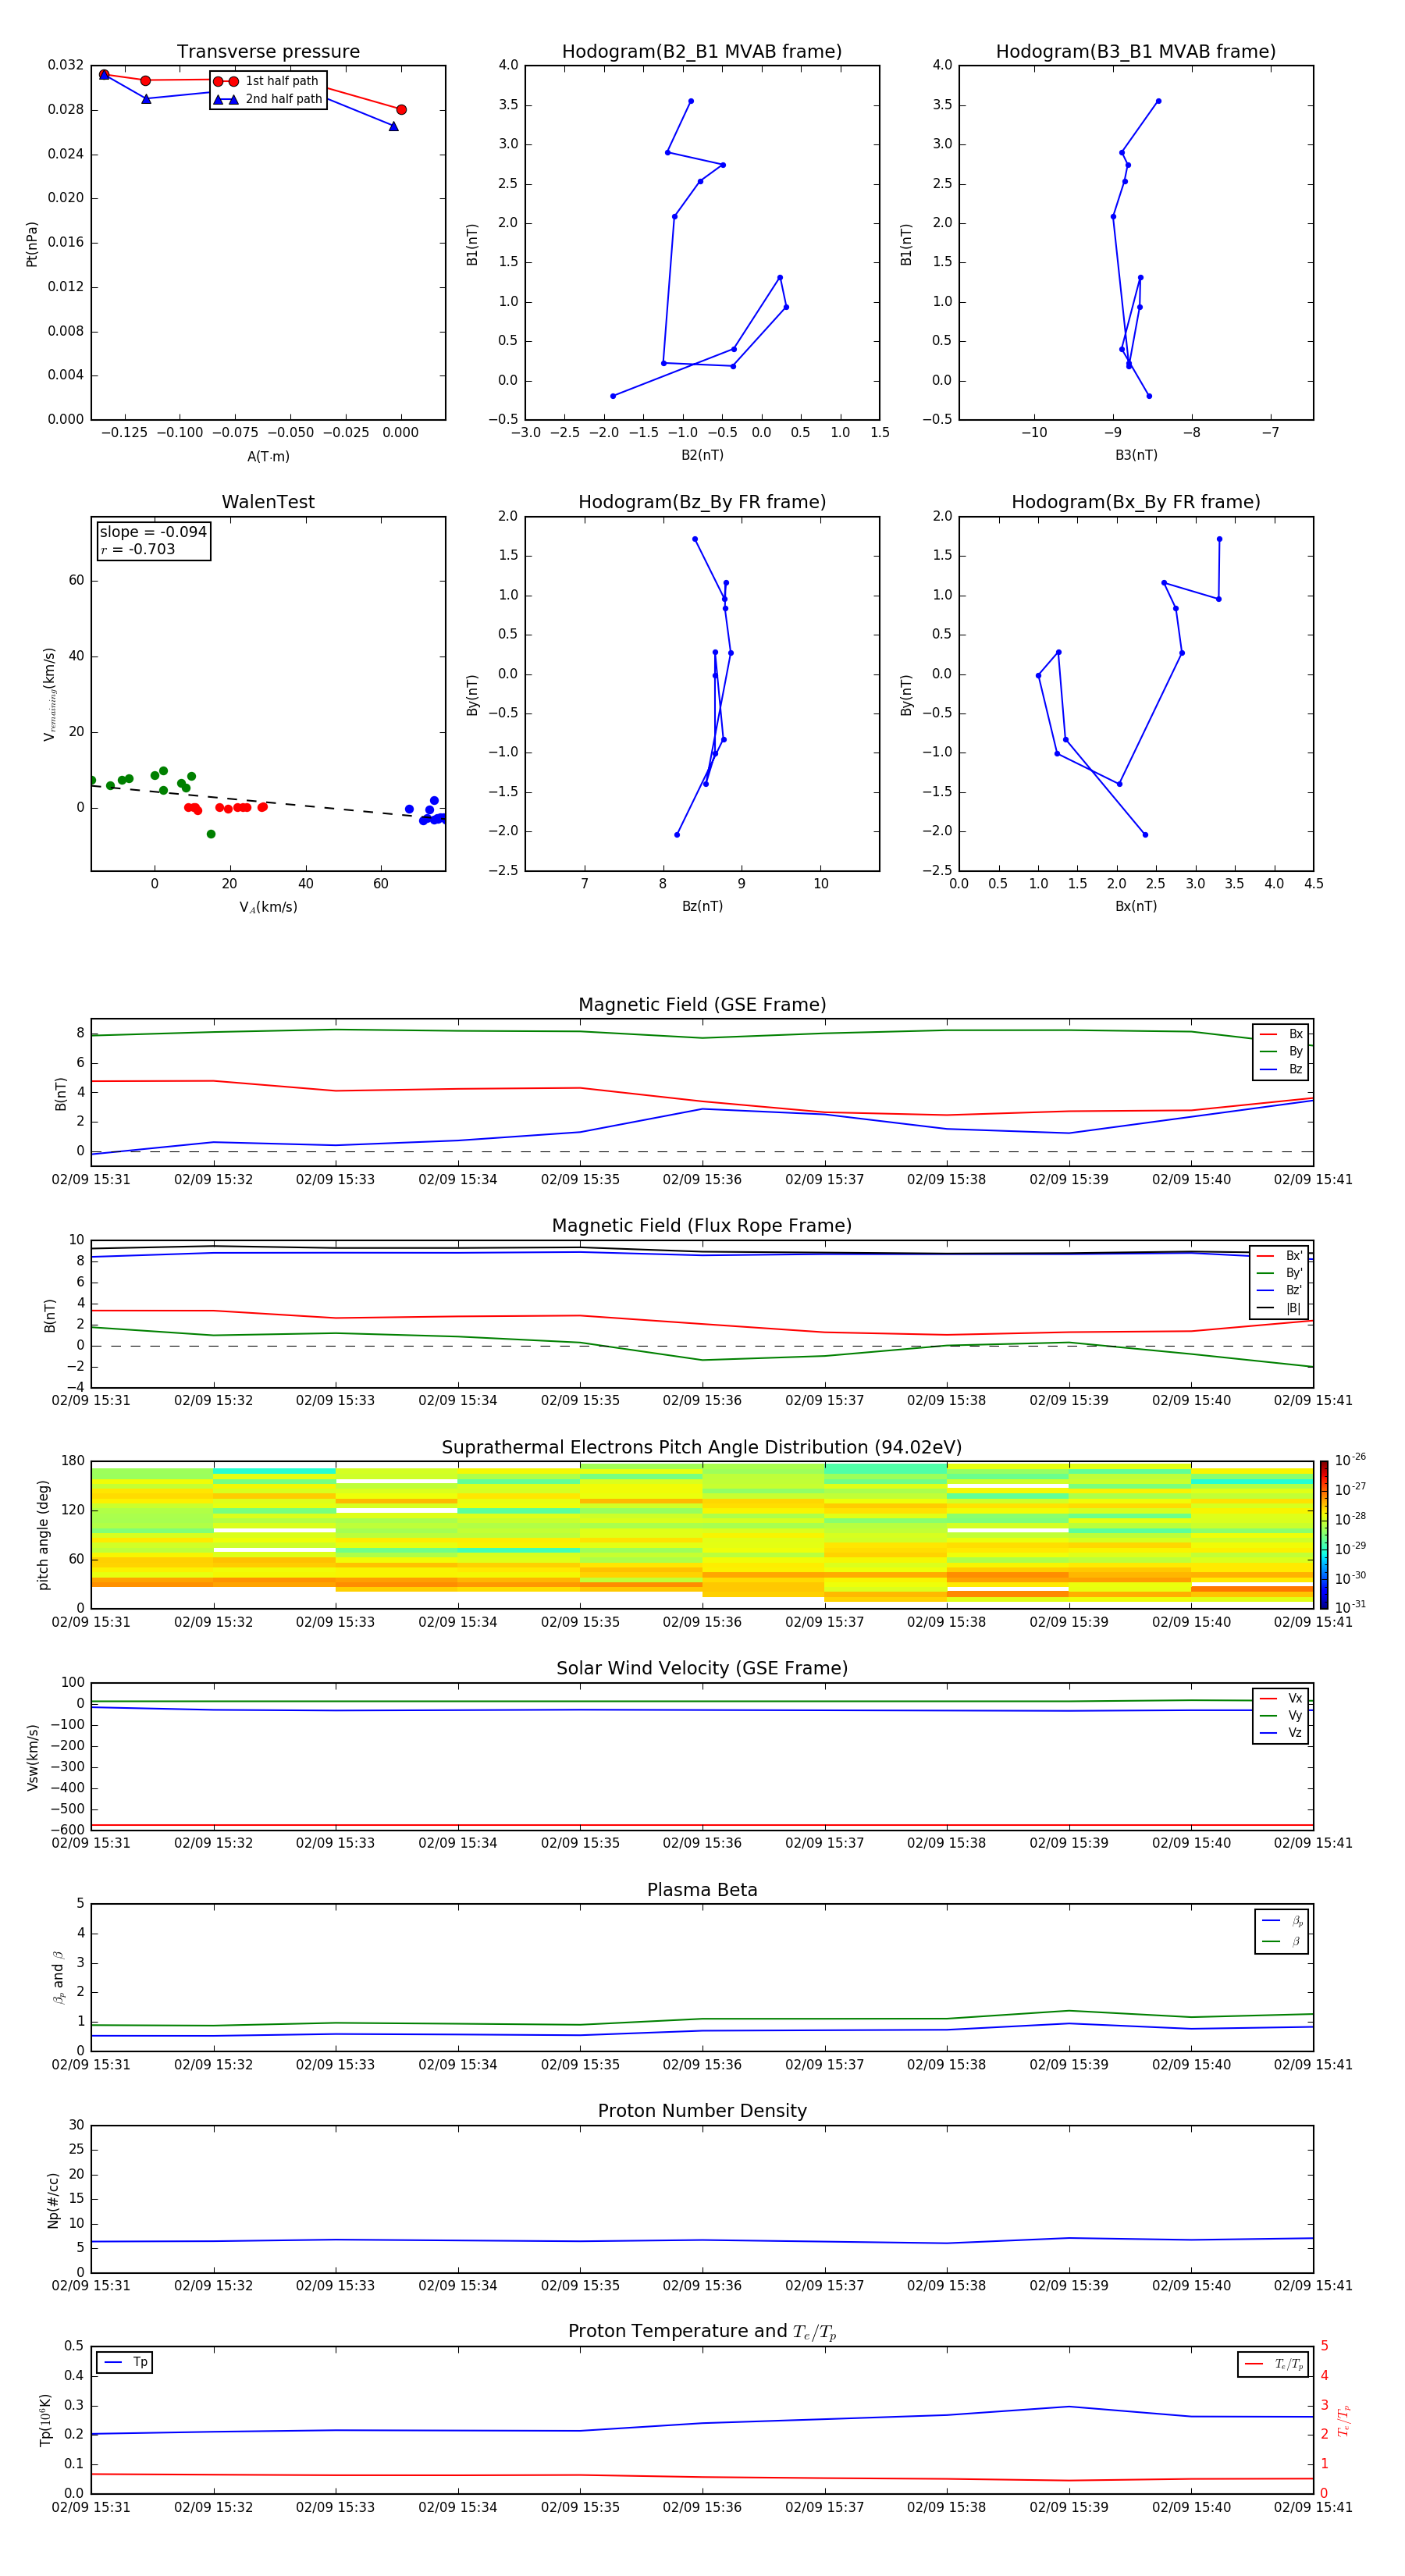
Task: Click the 'Pt(nPa)' y-axis label
Action: [32, 243]
